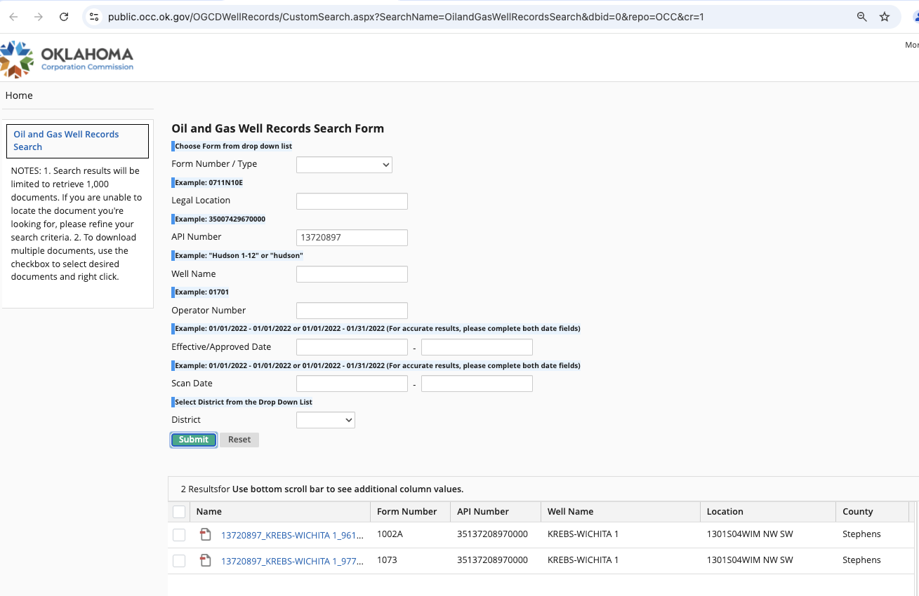Click PDF icon for 1002A document

coord(205,534)
